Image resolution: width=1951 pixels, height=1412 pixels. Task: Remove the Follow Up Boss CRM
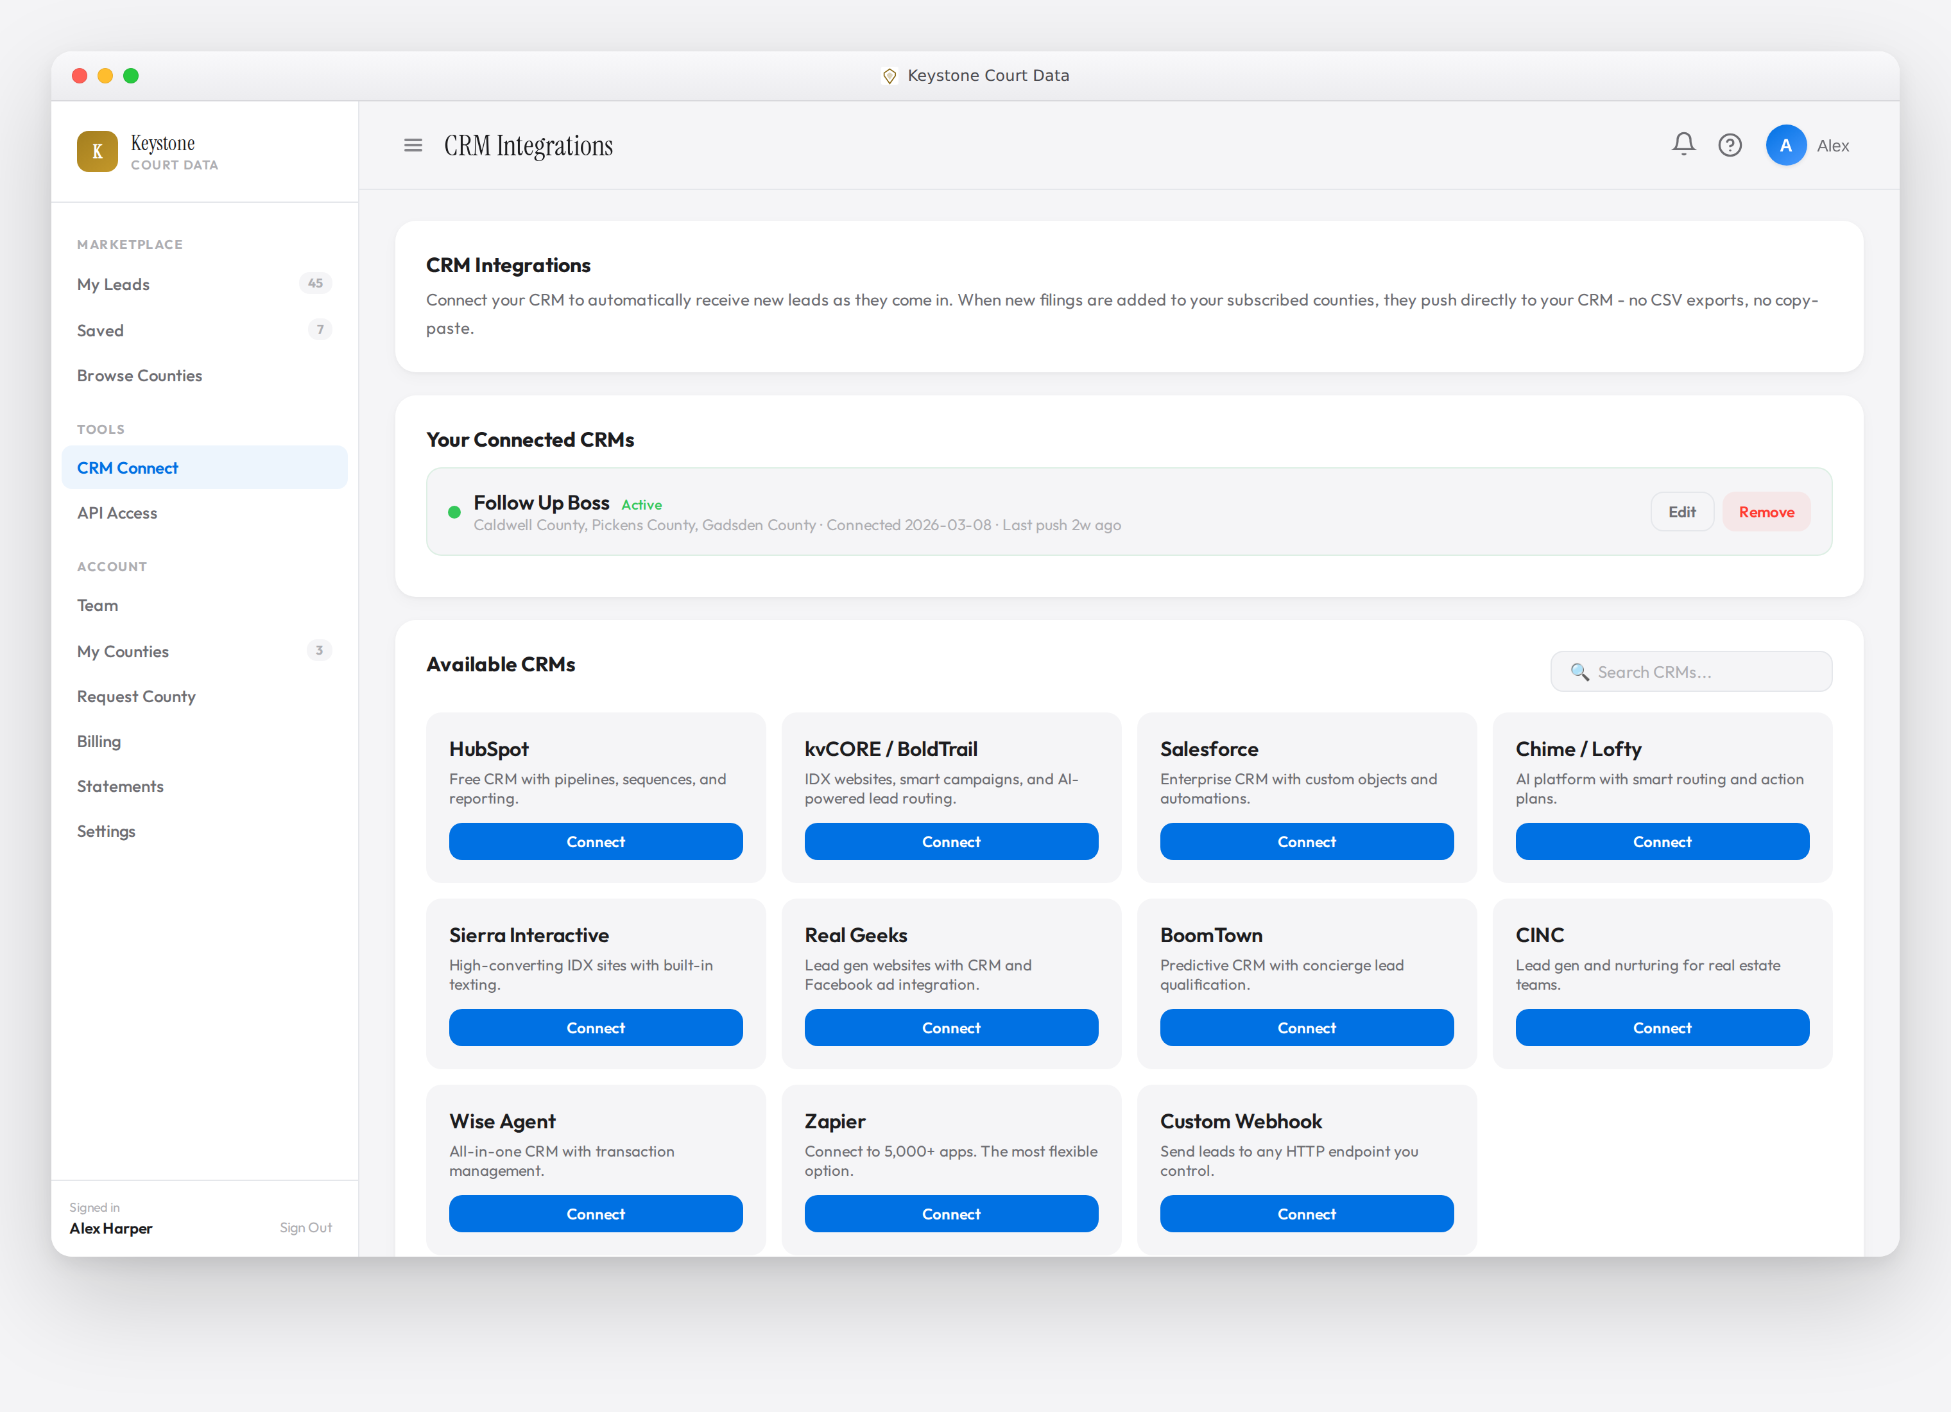[1766, 512]
